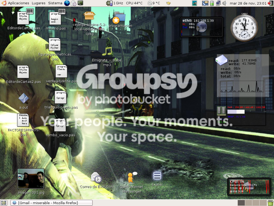Select EditordeCartas.pas file on desktop
274x206 pixels.
(24, 19)
